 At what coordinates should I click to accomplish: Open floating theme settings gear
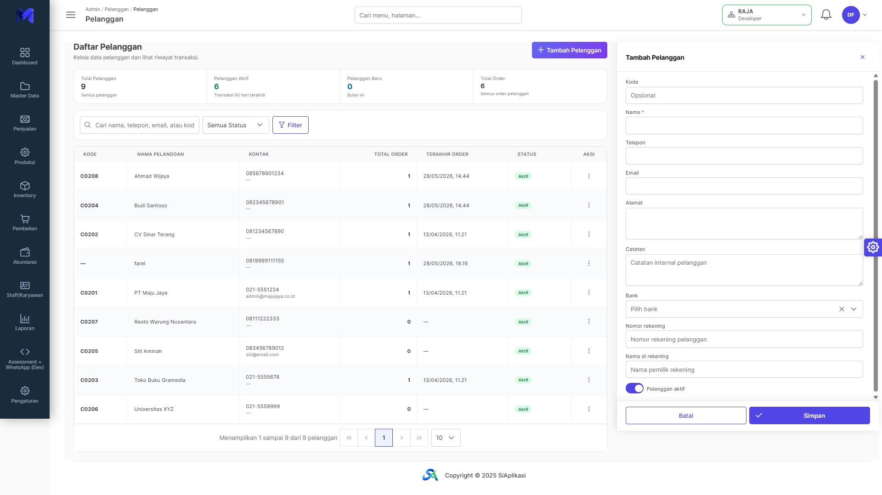point(873,247)
